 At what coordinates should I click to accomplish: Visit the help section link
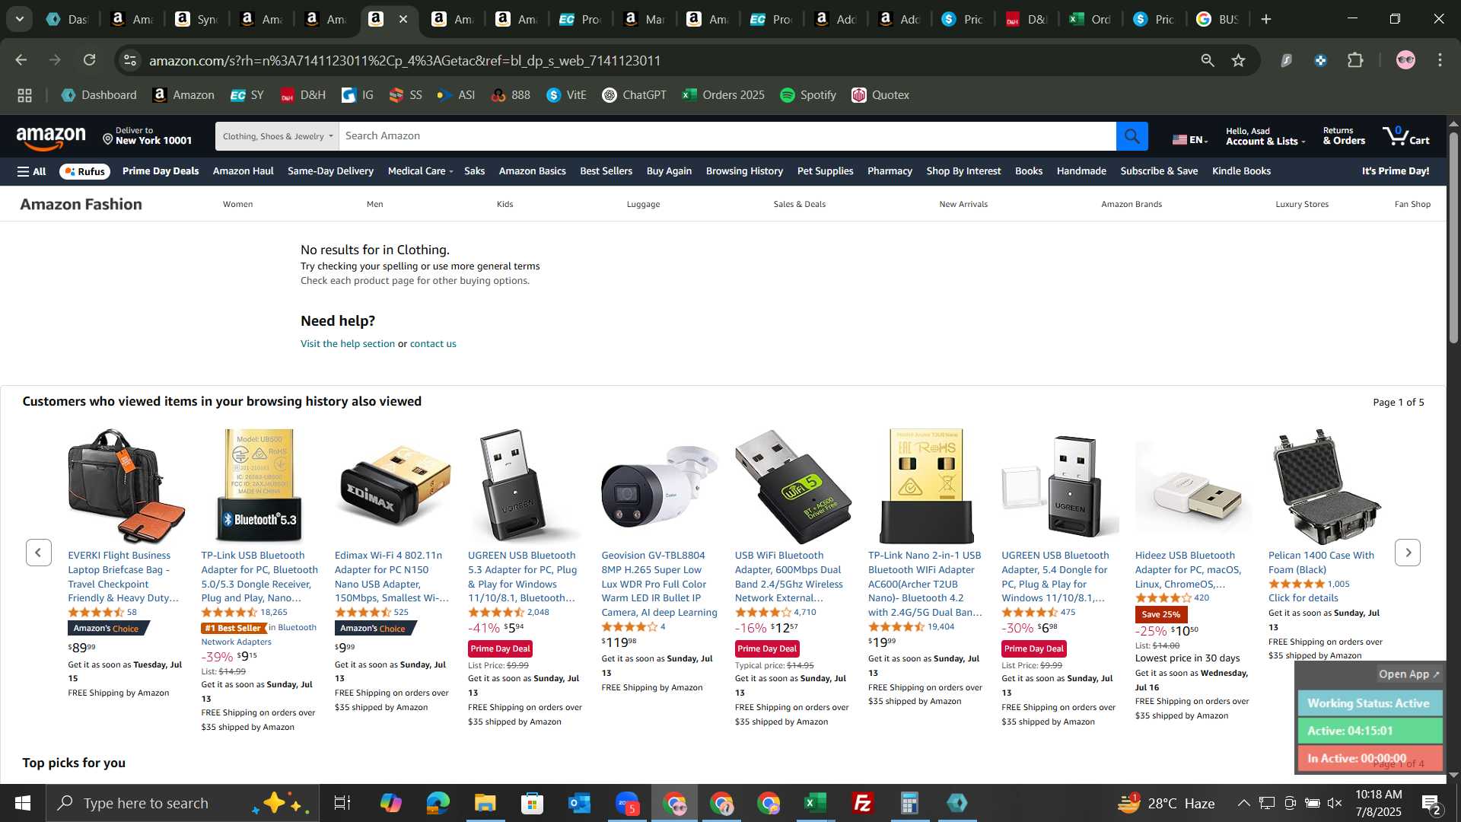348,344
